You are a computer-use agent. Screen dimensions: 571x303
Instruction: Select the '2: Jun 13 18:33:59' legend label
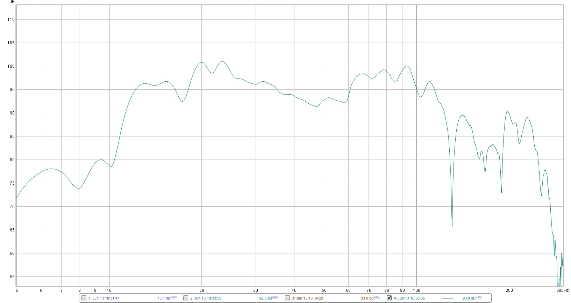click(206, 298)
